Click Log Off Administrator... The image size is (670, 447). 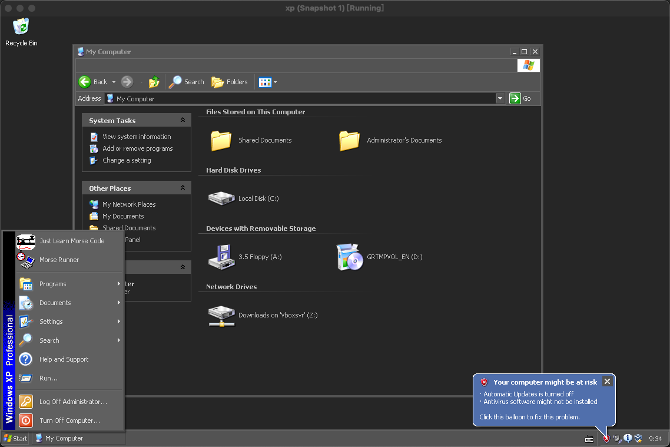(x=70, y=402)
